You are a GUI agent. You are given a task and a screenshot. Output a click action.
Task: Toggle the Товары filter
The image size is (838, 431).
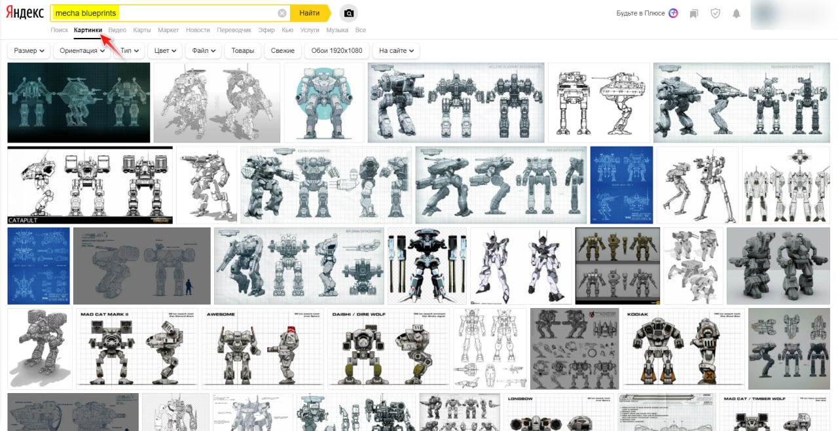coord(242,50)
